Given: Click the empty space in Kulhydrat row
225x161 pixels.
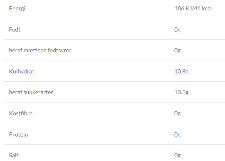Looking at the screenshot, I should point(104,71).
